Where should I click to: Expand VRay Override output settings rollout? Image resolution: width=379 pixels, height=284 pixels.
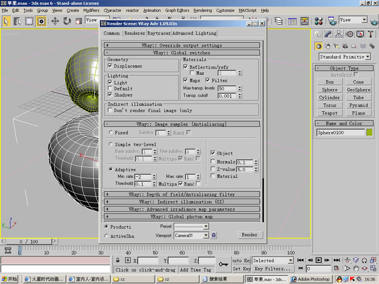pyautogui.click(x=182, y=45)
